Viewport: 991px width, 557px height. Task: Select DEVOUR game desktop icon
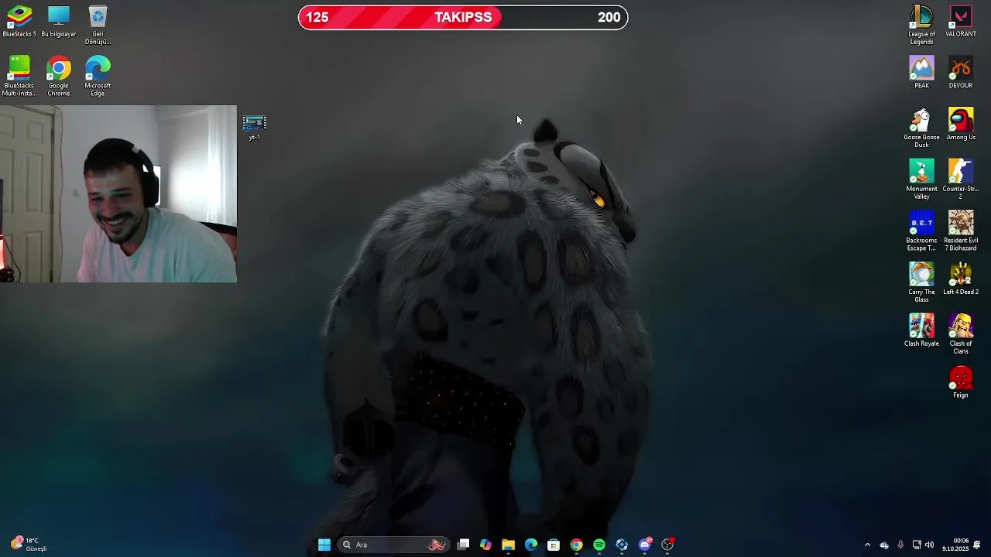tap(961, 73)
